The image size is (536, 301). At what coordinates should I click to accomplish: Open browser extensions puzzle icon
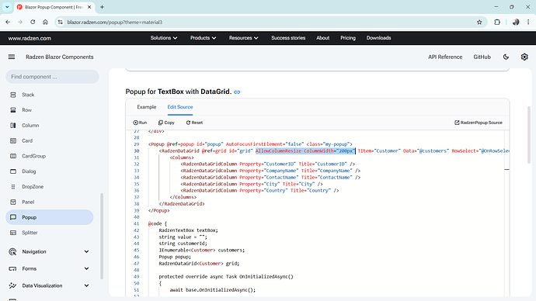pos(497,22)
